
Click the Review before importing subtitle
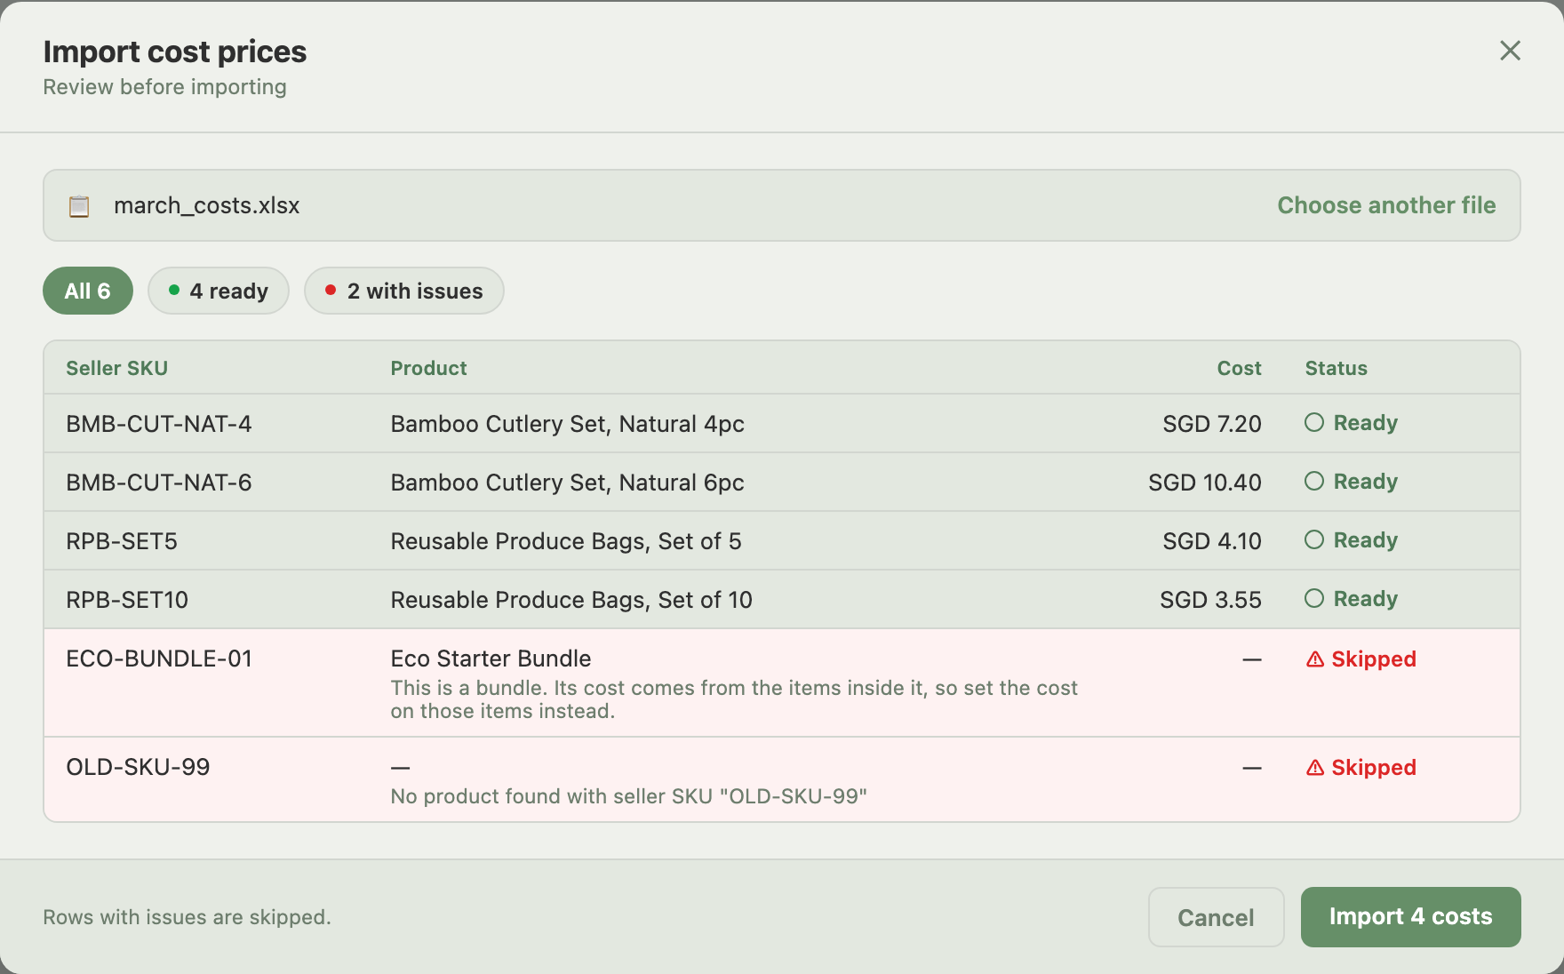[164, 87]
